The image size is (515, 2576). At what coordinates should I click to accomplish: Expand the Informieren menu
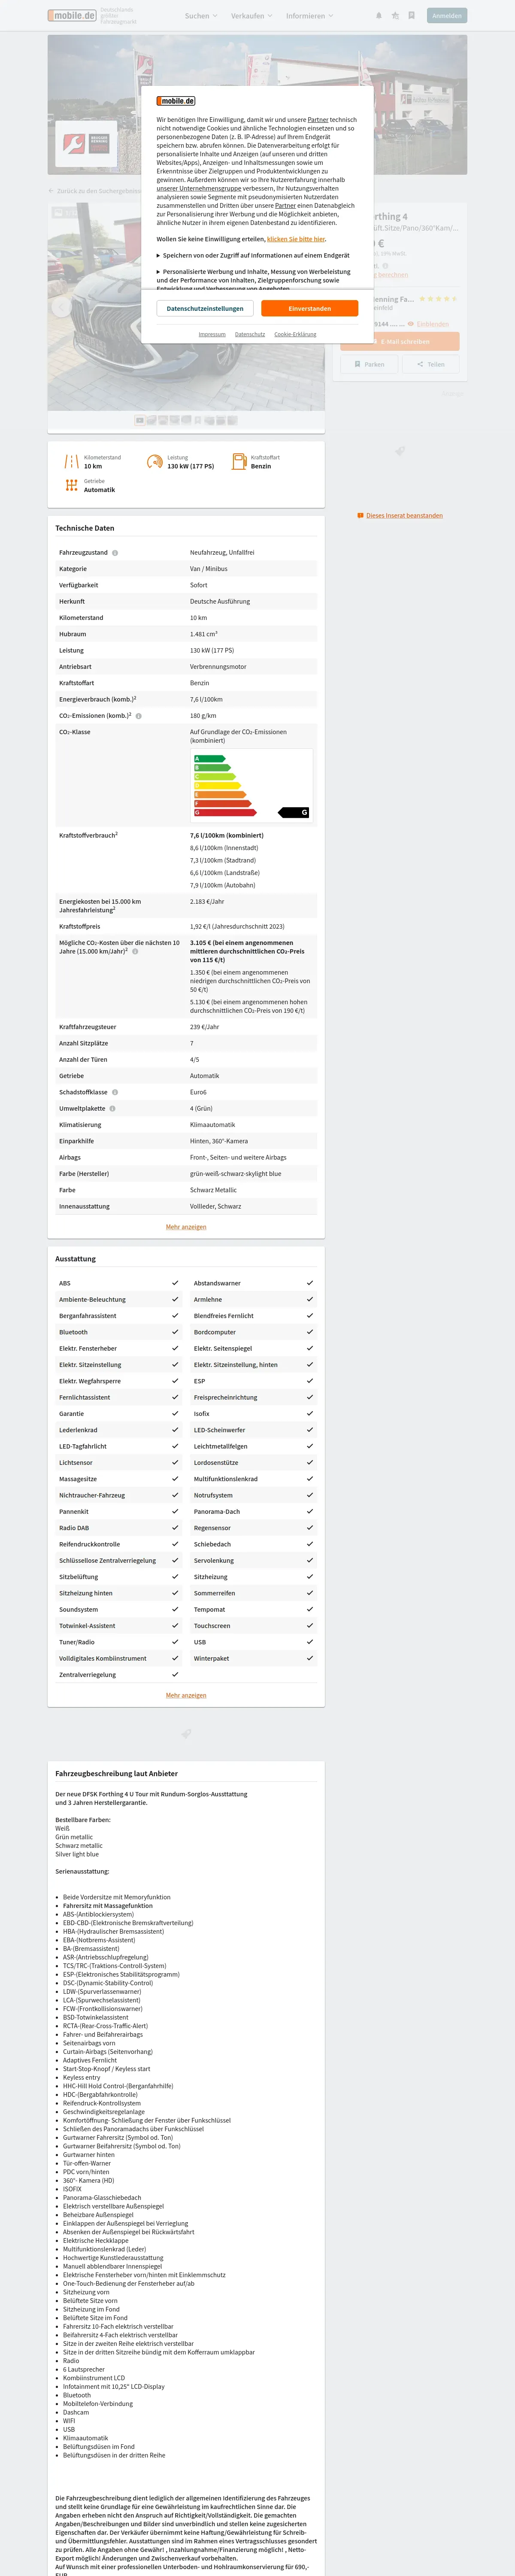click(309, 16)
